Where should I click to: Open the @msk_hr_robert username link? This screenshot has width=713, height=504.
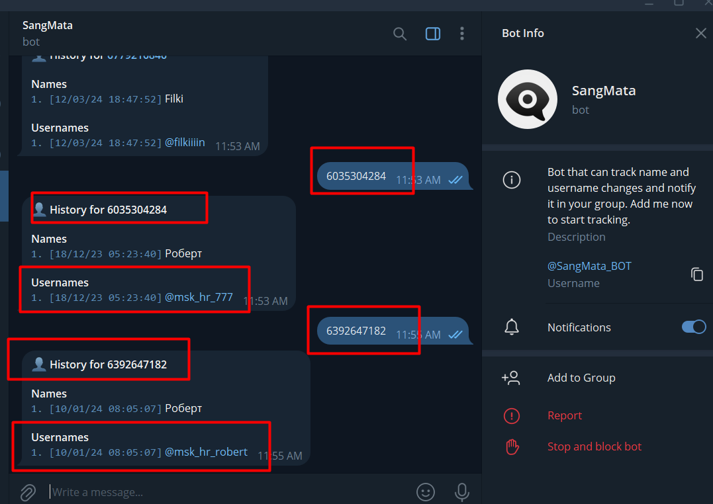click(206, 452)
